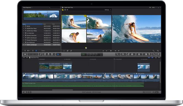This screenshot has width=183, height=106.
Task: Open the viewer Transform tool icon
Action: [x=64, y=51]
